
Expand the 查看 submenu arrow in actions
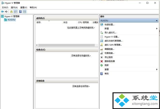(157, 69)
